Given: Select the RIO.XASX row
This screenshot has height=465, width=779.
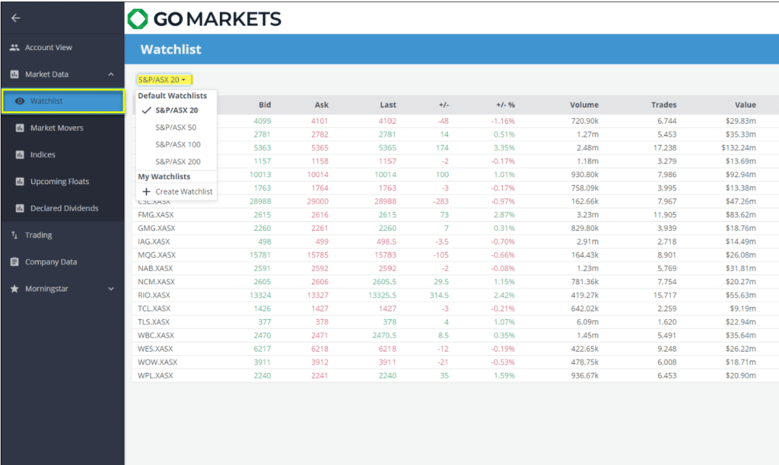Looking at the screenshot, I should [456, 296].
